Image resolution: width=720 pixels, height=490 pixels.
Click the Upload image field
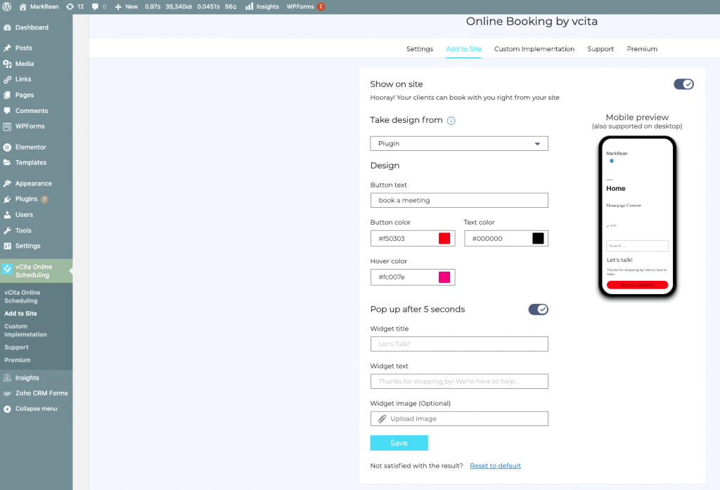click(459, 419)
